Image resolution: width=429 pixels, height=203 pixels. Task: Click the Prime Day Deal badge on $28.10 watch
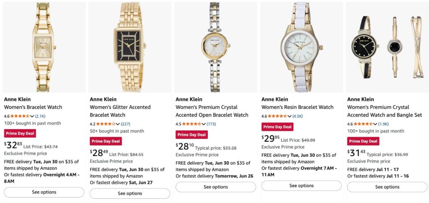tap(191, 135)
